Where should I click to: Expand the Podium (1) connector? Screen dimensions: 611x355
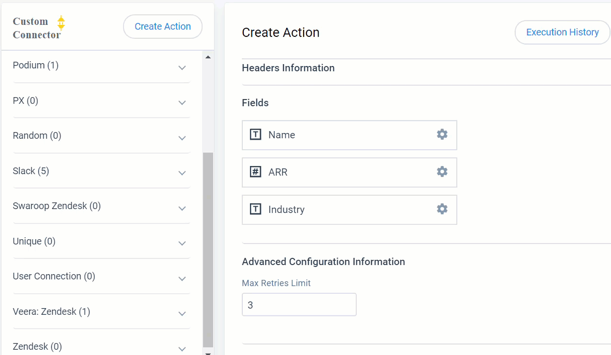(182, 68)
